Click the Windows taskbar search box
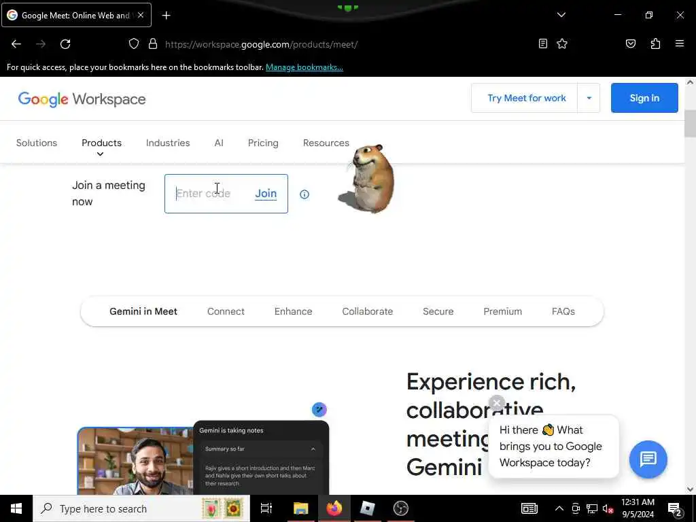The height and width of the screenshot is (522, 696). [x=141, y=508]
